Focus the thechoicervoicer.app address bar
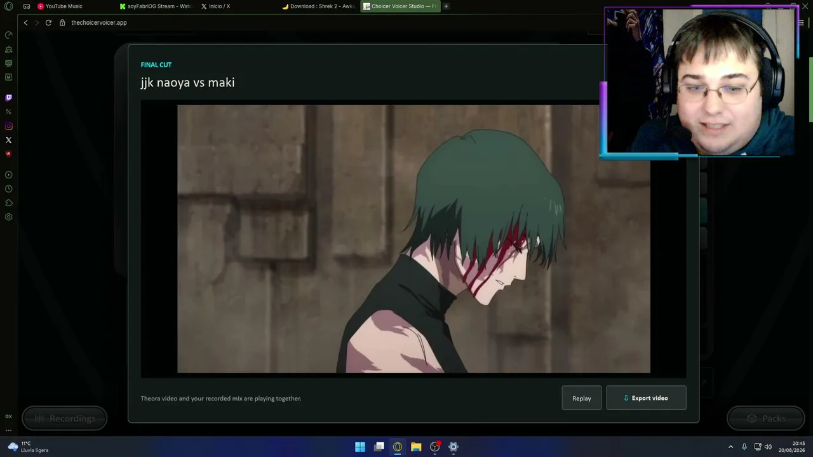This screenshot has height=457, width=813. click(x=99, y=23)
